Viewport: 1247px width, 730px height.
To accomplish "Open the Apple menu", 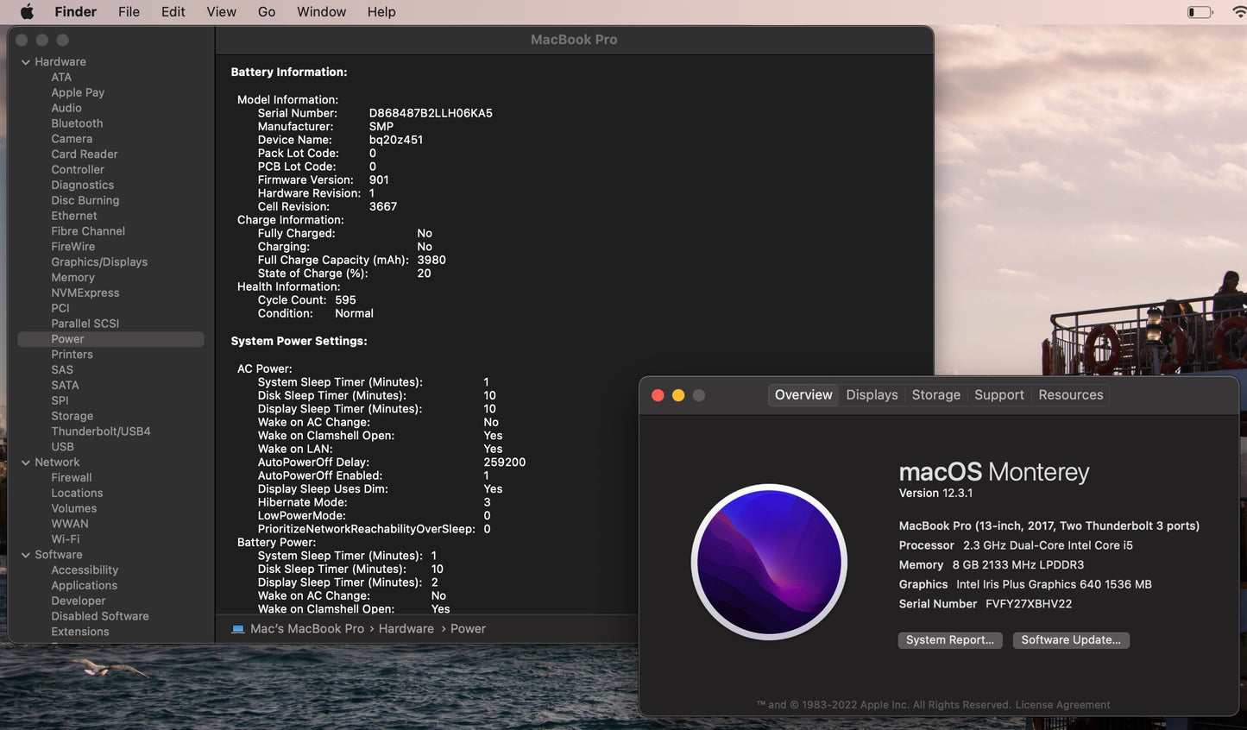I will click(x=27, y=11).
